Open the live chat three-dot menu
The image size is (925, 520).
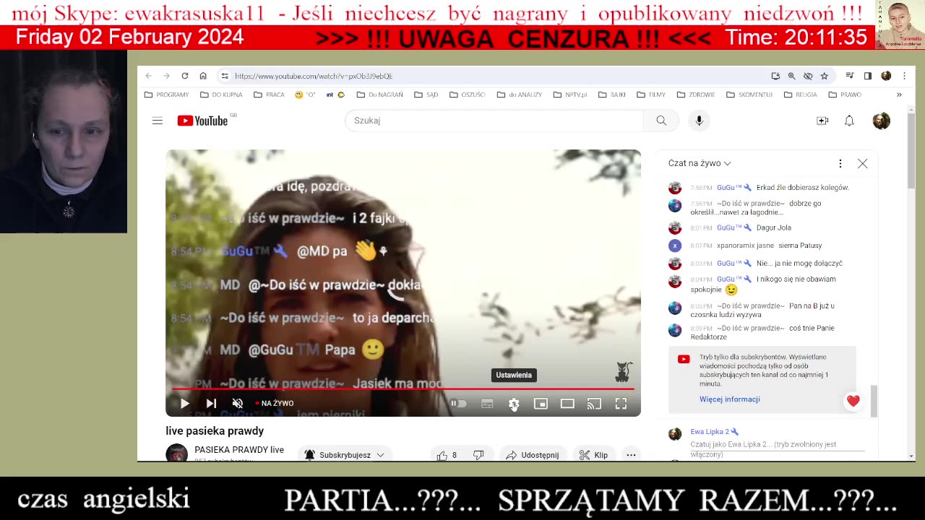840,164
